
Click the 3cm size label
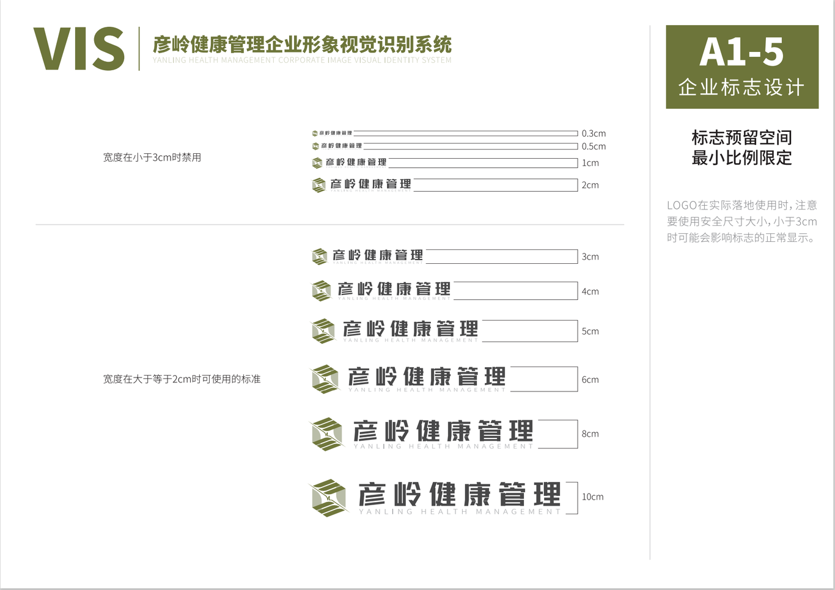[x=590, y=257]
